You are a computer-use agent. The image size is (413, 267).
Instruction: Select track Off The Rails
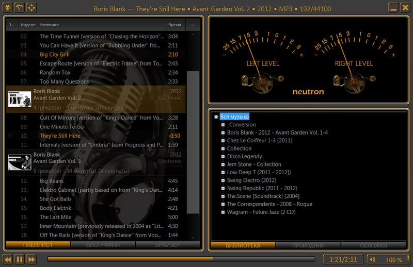(96, 235)
